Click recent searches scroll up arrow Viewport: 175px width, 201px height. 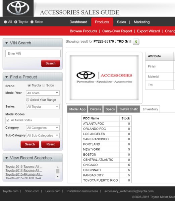click(x=58, y=167)
